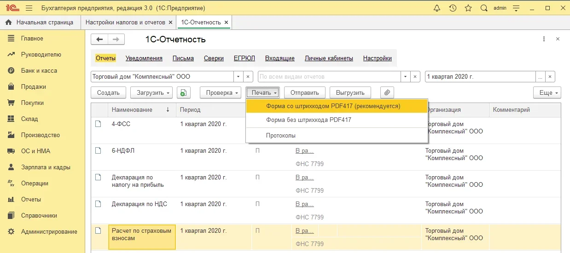Open the В ра... status link for Декларация по НДС

coord(304,204)
